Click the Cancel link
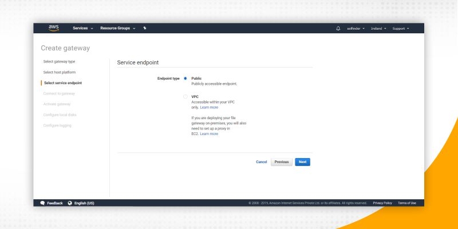The image size is (458, 229). click(x=261, y=162)
